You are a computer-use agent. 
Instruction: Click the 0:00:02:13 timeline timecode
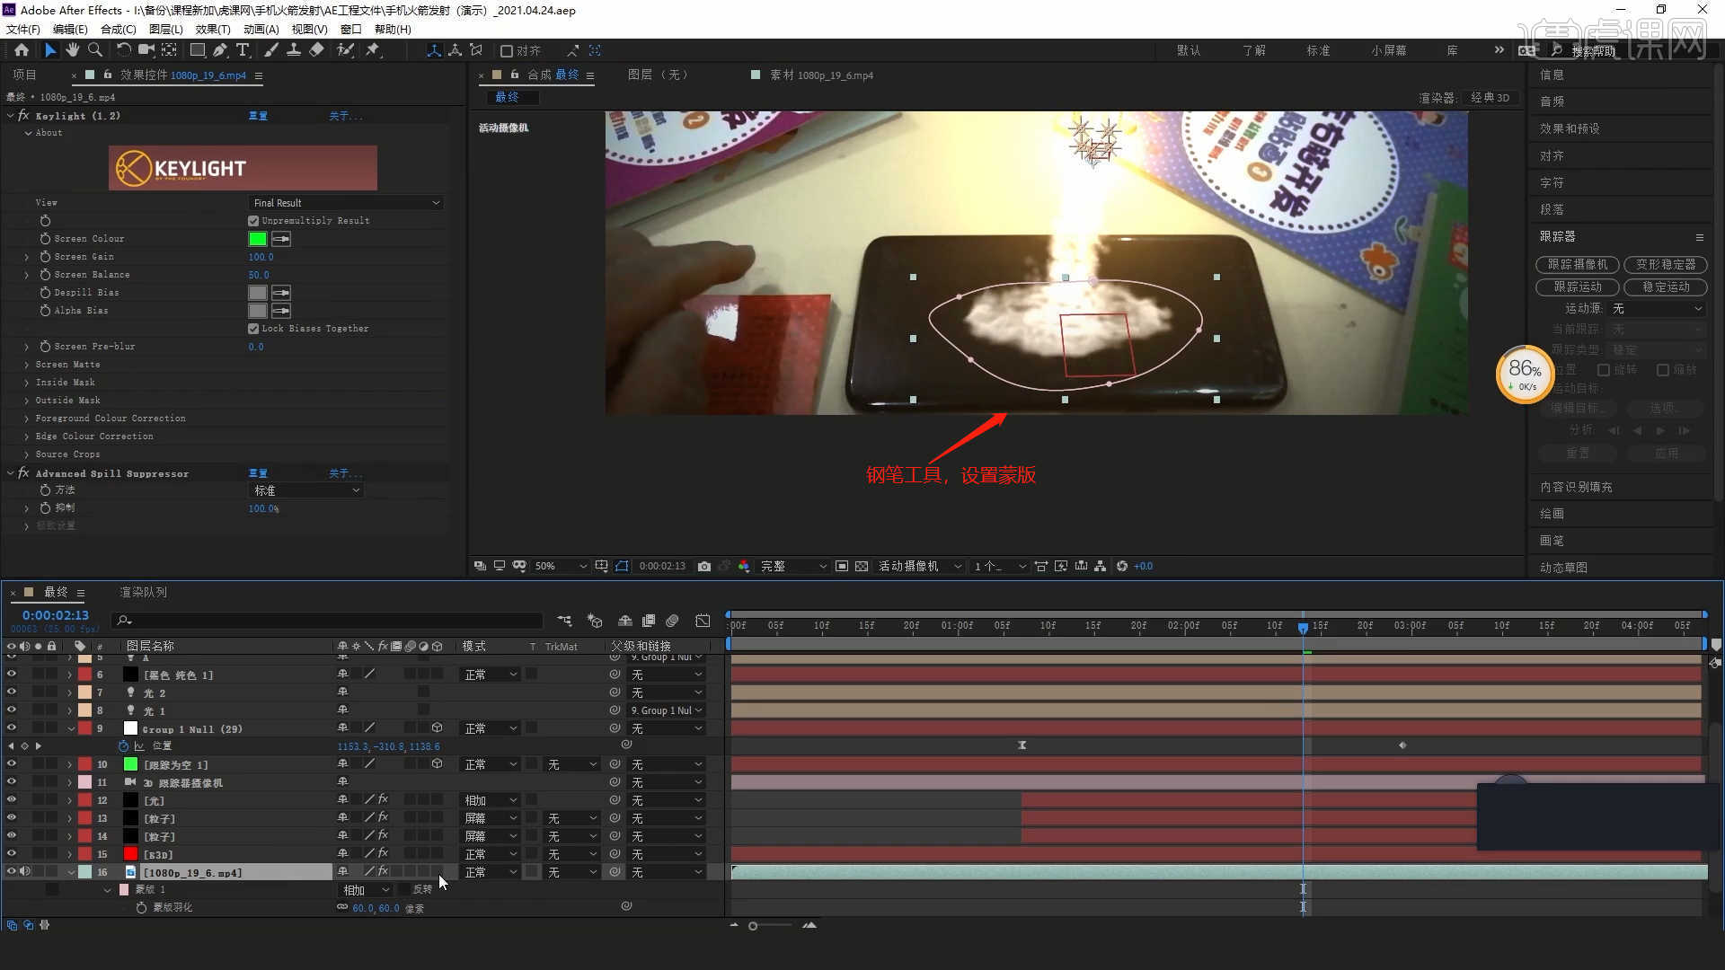56,615
